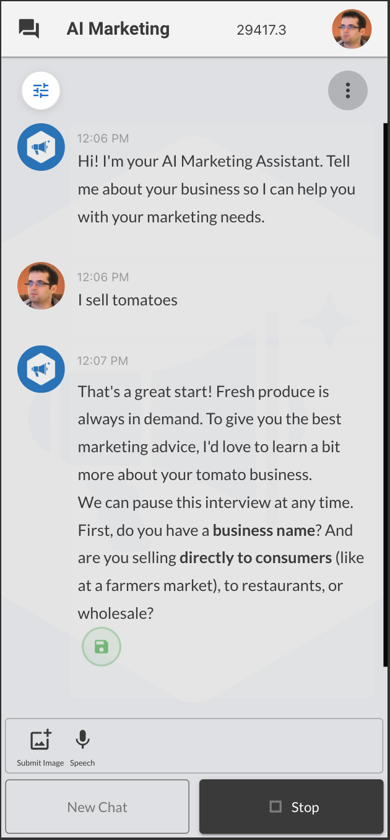
Task: Start a New Chat
Action: [x=97, y=807]
